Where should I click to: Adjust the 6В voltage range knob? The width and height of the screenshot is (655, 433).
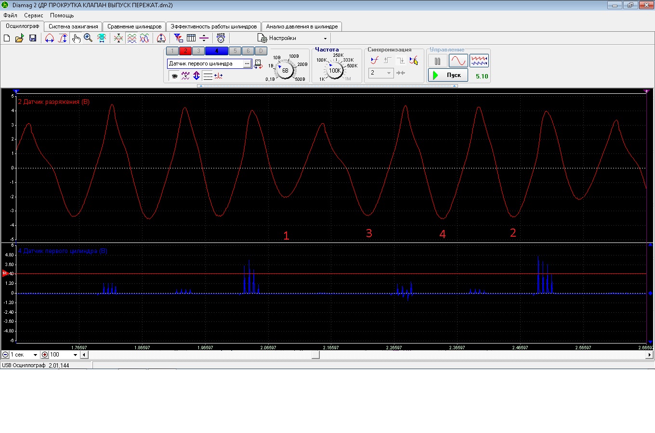coord(285,70)
